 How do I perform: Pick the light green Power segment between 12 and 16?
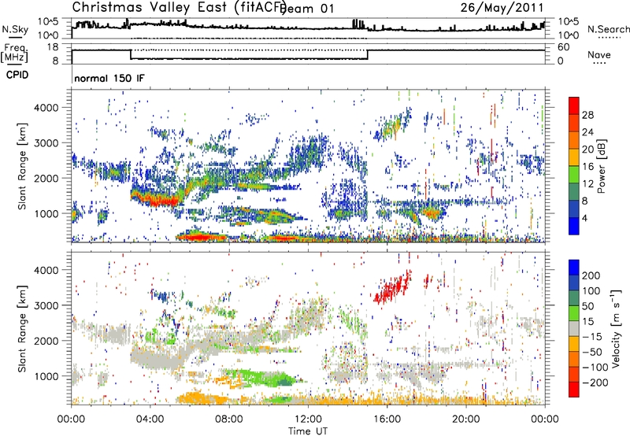point(574,175)
